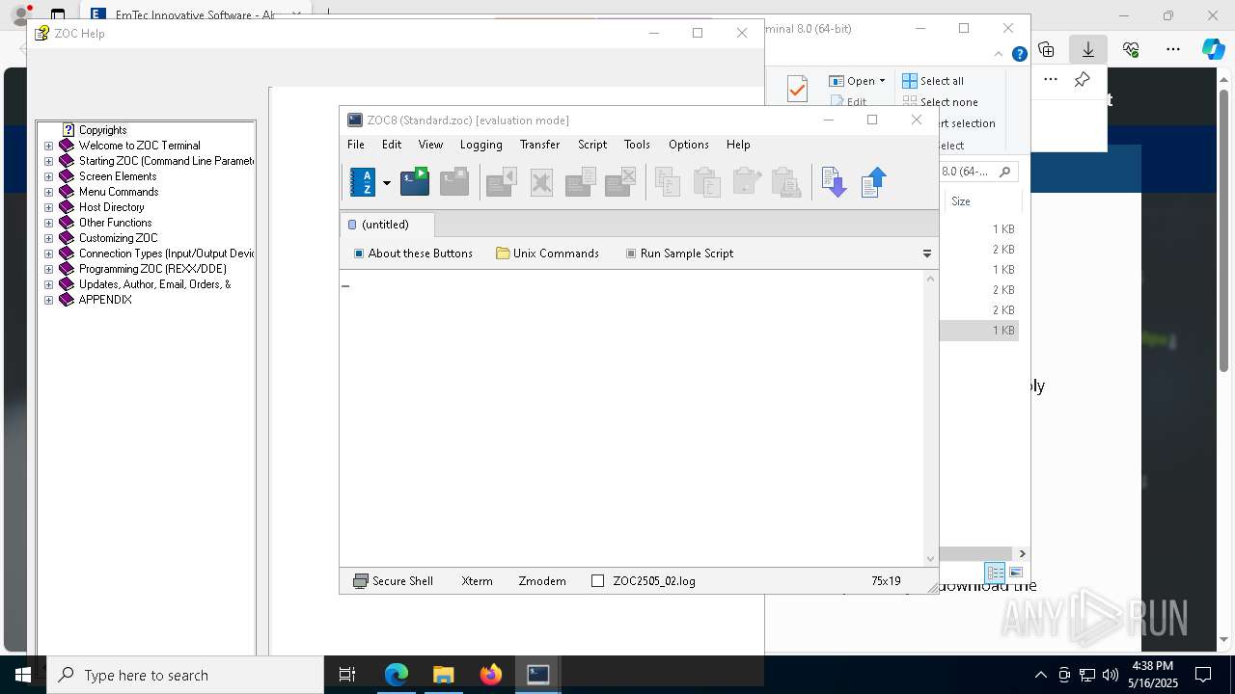Click the Run Sample Script button
The height and width of the screenshot is (694, 1235).
coord(679,254)
